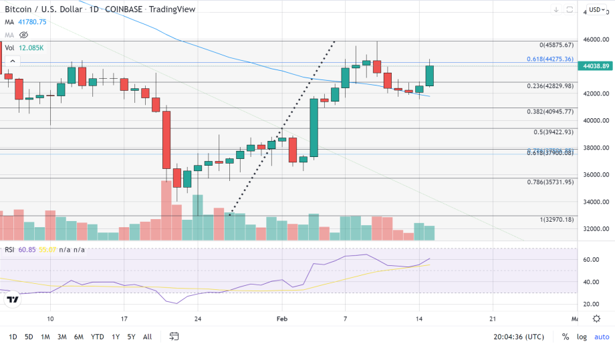Toggle the percent scale mode
Screen dimensions: 615x346
566,337
